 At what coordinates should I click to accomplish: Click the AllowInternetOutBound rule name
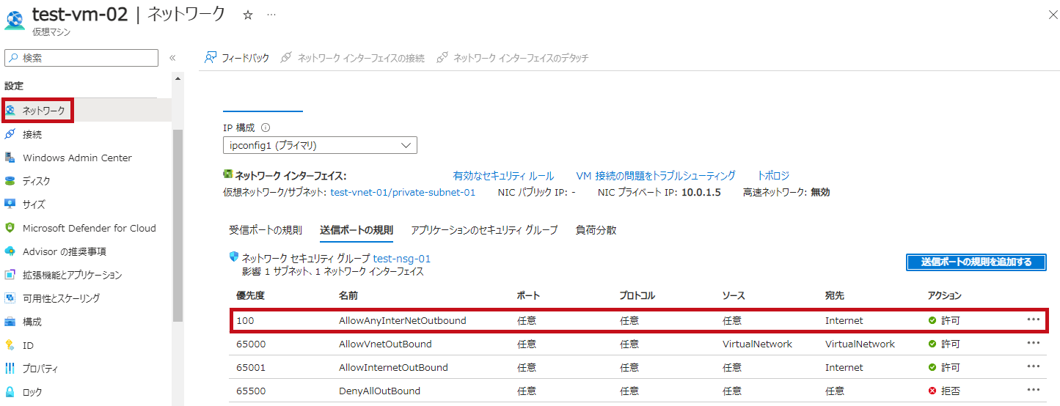pos(393,367)
